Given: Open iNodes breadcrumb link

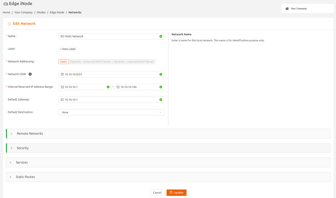Looking at the screenshot, I should [x=41, y=12].
